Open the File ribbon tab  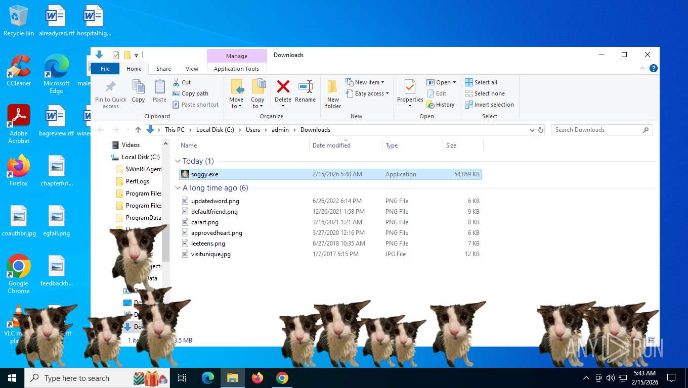point(105,69)
